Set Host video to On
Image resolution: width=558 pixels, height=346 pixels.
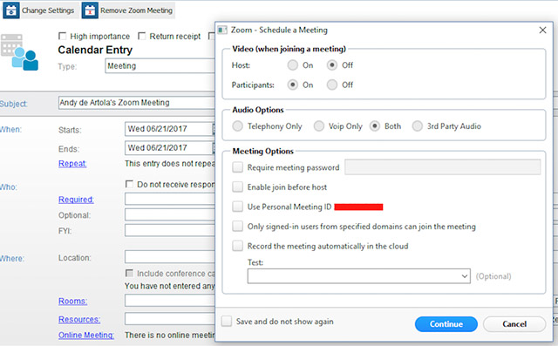[x=293, y=65]
